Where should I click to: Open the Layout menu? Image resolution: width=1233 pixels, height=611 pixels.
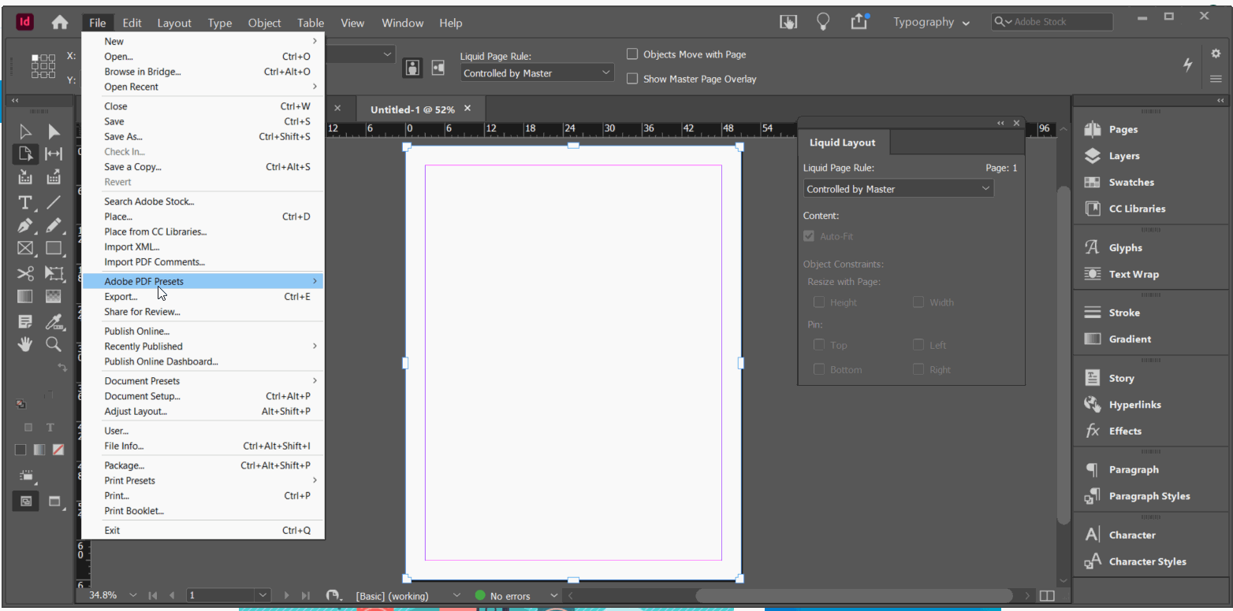click(x=174, y=23)
